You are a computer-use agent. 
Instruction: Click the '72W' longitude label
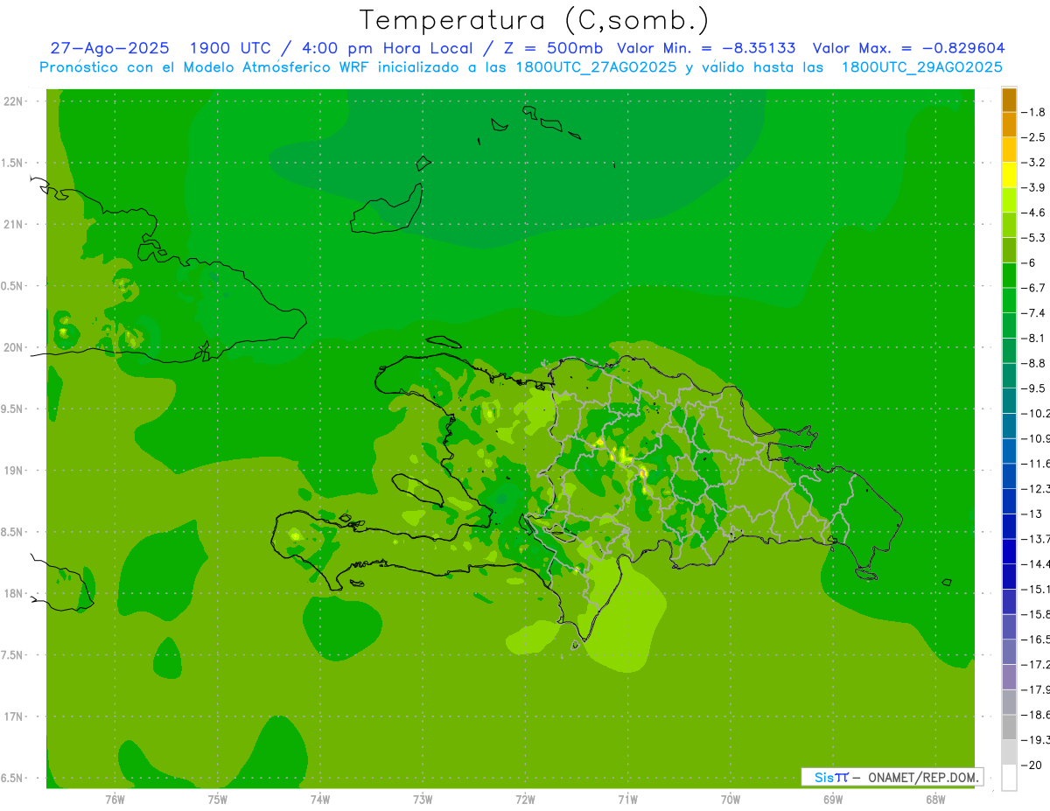tap(526, 800)
